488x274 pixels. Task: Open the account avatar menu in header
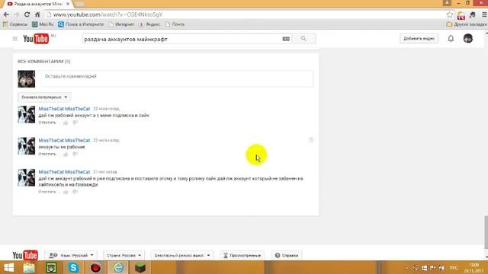tap(467, 39)
